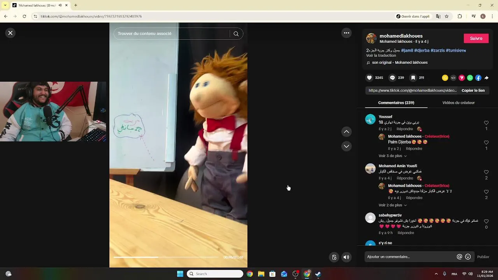Reply to Mohamed Amin Yousfi's comment

[x=405, y=178]
